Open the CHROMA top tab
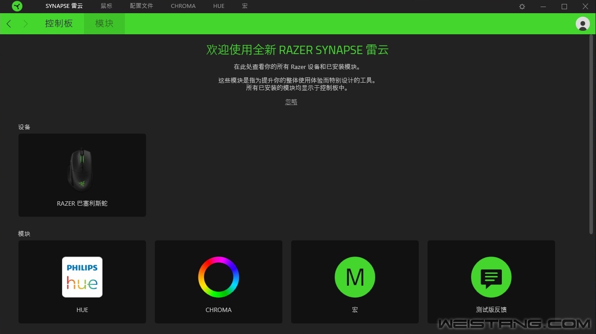The height and width of the screenshot is (334, 596). coord(183,6)
